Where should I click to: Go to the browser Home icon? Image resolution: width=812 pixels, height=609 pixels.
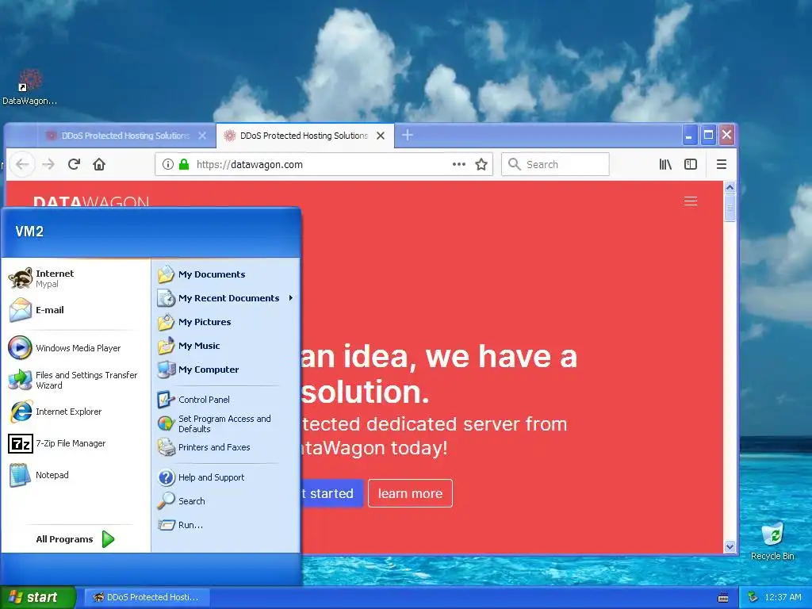[99, 165]
